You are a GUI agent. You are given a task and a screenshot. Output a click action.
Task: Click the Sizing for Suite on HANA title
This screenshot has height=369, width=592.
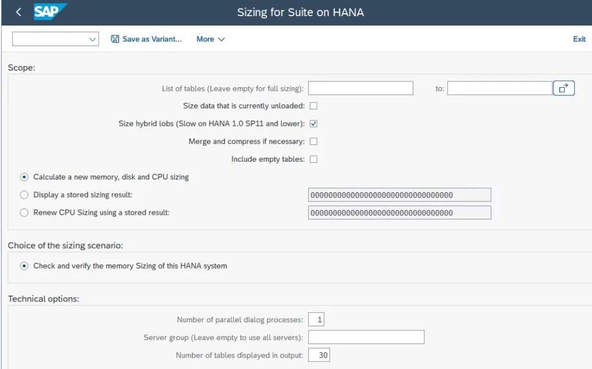(301, 12)
